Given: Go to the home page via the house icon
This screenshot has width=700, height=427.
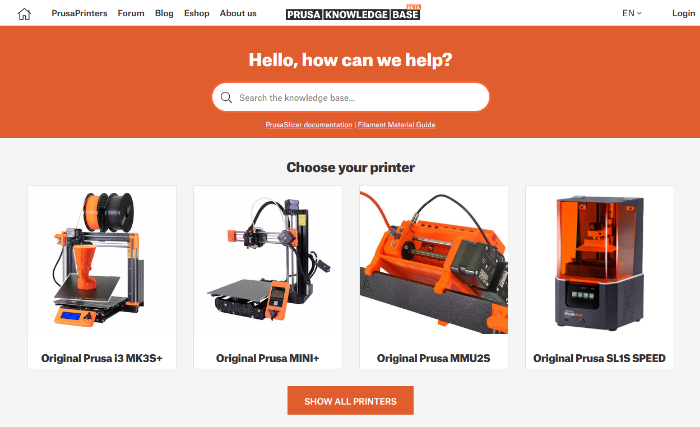Looking at the screenshot, I should click(x=24, y=13).
